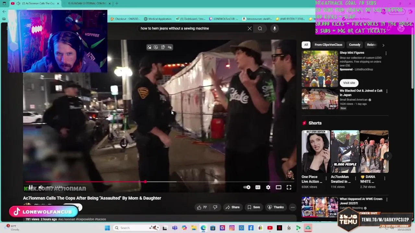
Task: Enter fullscreen mode on the video
Action: pyautogui.click(x=289, y=187)
